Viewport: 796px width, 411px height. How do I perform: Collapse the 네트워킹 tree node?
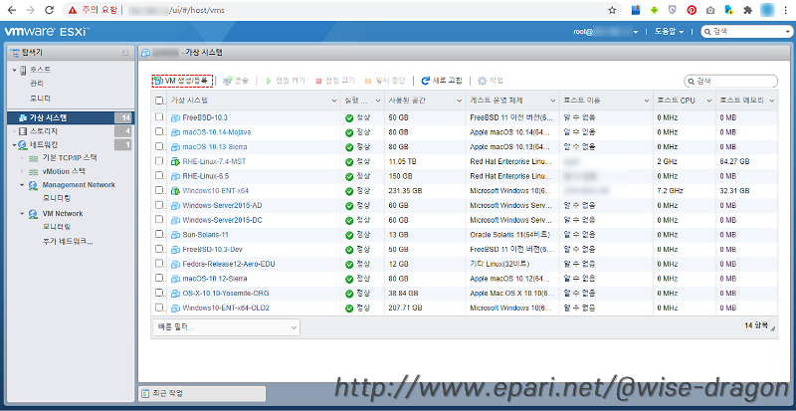pos(15,144)
